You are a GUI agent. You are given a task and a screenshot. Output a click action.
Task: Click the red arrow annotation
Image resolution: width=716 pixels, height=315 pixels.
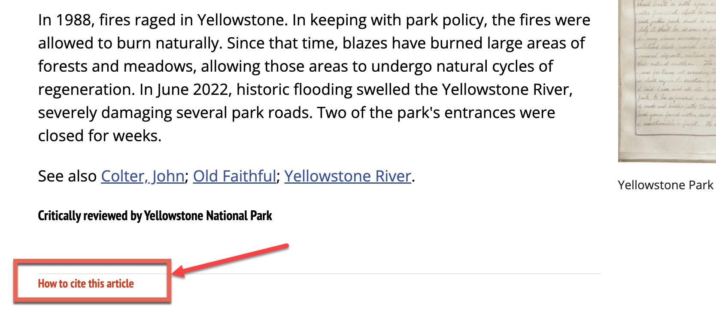[232, 259]
